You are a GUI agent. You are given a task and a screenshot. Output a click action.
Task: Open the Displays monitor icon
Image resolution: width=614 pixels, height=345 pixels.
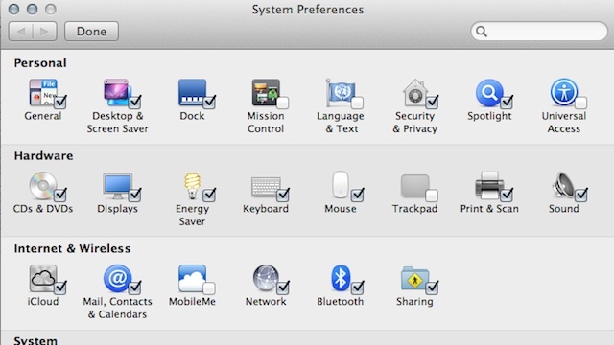(117, 186)
